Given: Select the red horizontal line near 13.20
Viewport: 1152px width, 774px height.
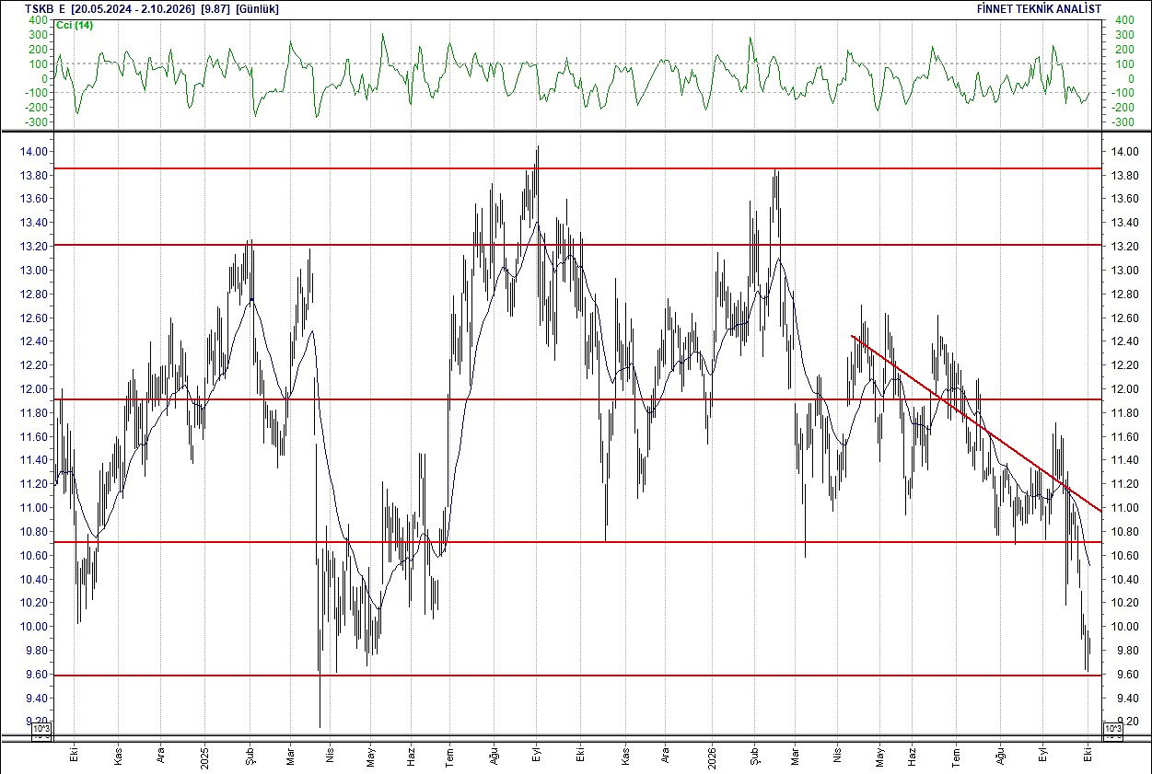Looking at the screenshot, I should point(578,245).
